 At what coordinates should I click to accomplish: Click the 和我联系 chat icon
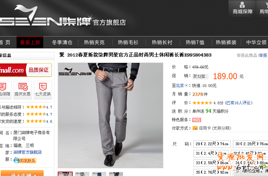[x=25, y=160]
